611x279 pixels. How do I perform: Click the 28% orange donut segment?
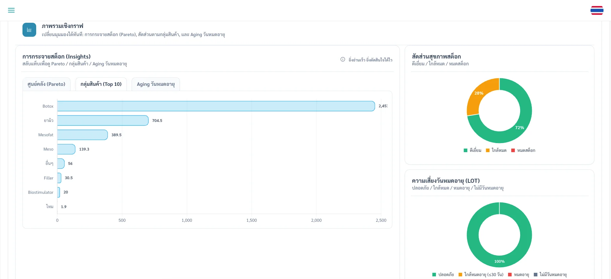pos(479,93)
